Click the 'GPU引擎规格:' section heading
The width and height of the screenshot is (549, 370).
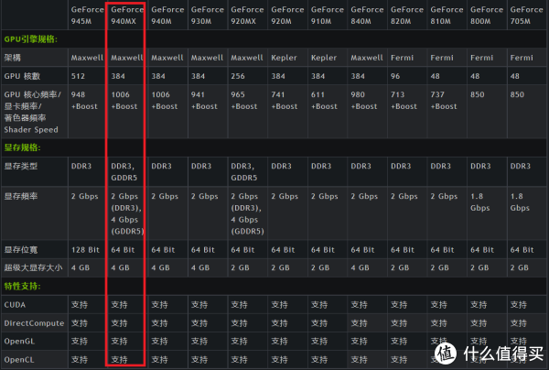click(x=30, y=39)
